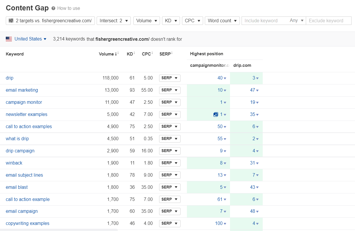Expand SERP dropdown for what is drip
This screenshot has width=355, height=231.
[170, 139]
